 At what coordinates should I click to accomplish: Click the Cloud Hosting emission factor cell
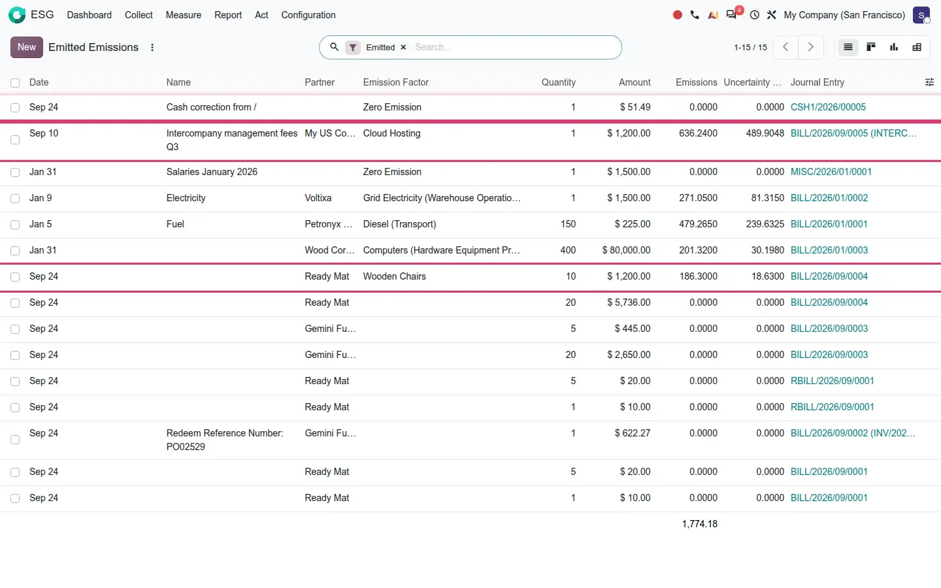tap(392, 133)
